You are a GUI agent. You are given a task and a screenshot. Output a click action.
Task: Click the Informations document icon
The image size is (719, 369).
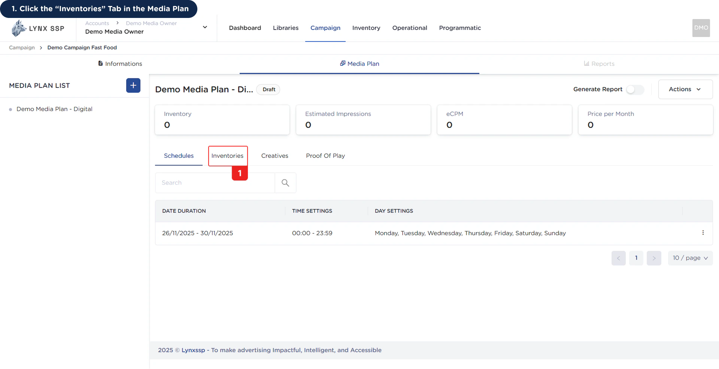tap(100, 64)
